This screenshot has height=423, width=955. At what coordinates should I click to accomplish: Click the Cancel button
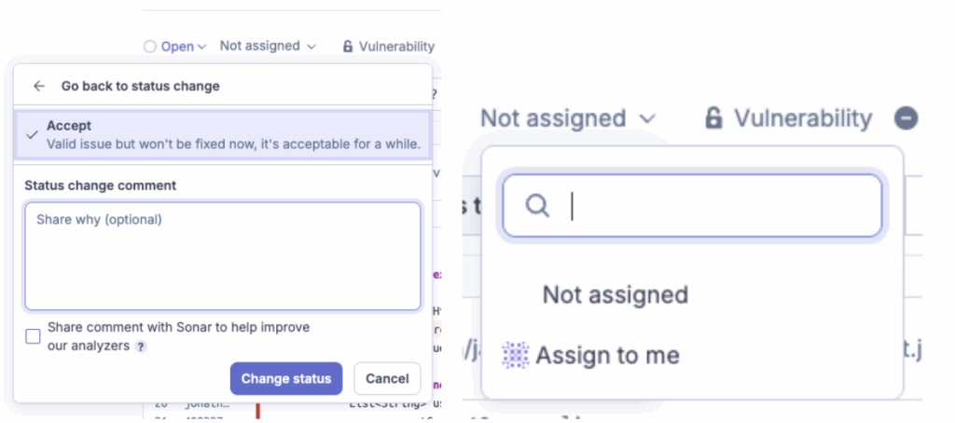(387, 378)
